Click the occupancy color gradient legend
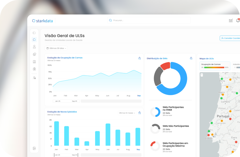Viewport: 240px width, 157px height. pos(214,67)
